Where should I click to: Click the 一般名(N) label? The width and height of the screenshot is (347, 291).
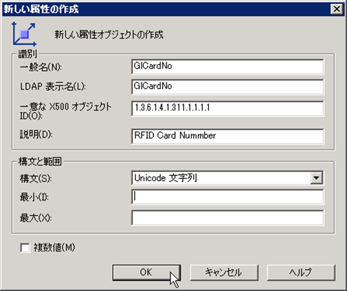point(41,67)
